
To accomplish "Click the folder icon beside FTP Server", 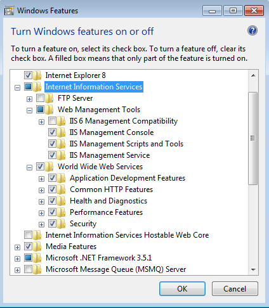I will pos(49,98).
